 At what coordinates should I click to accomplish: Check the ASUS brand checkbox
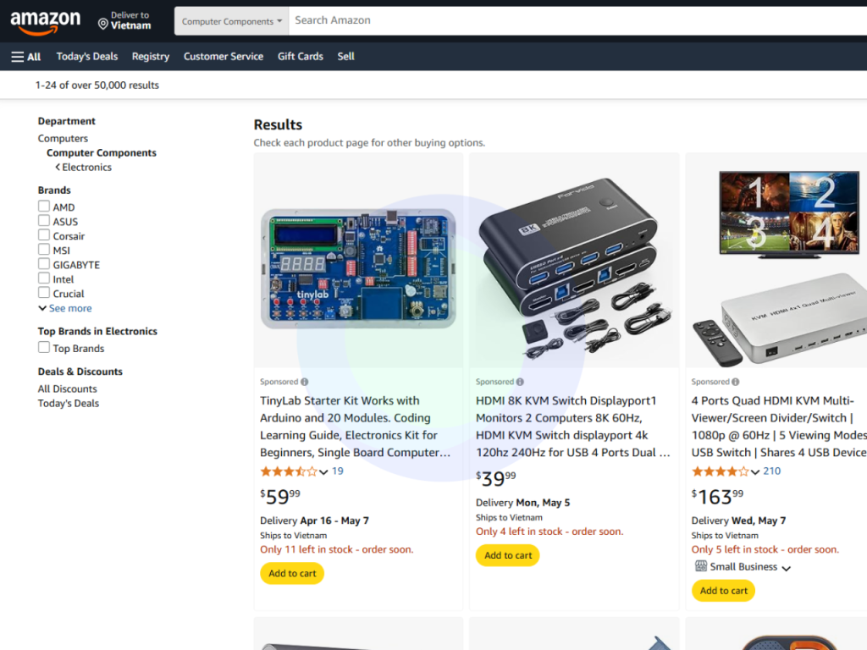(x=44, y=221)
